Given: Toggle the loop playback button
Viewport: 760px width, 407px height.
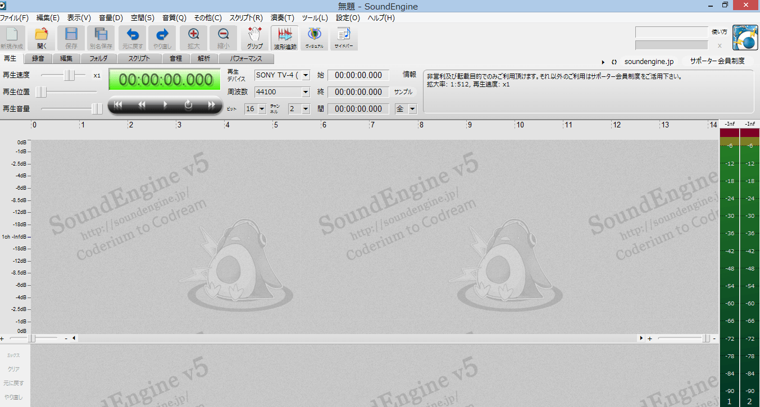Looking at the screenshot, I should click(x=188, y=104).
